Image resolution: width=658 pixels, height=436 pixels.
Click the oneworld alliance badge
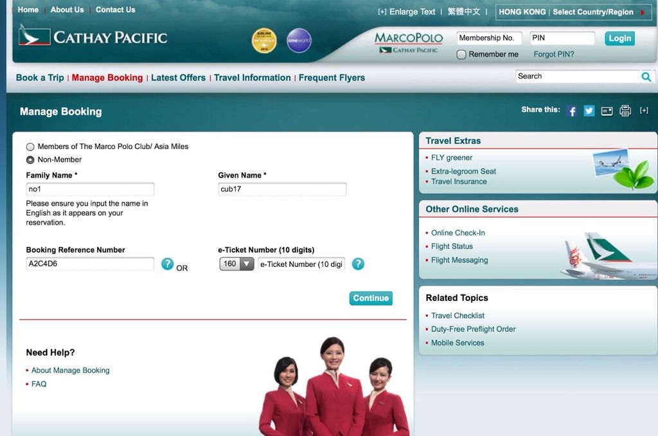pyautogui.click(x=299, y=41)
